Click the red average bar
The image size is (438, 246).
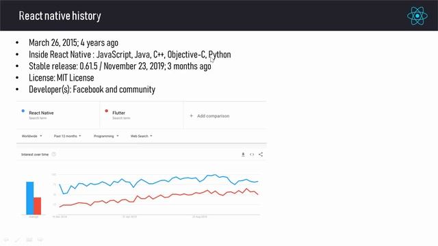38,206
